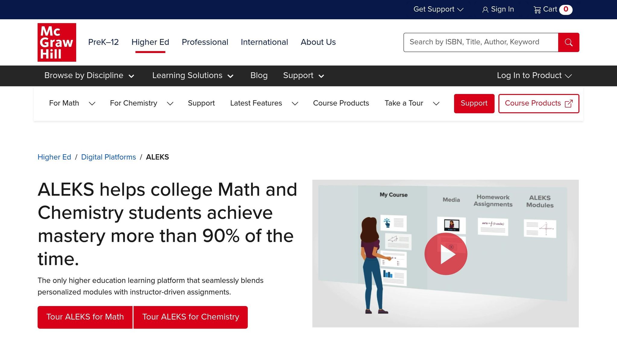617x347 pixels.
Task: Click the McGraw Hill logo
Action: (57, 42)
